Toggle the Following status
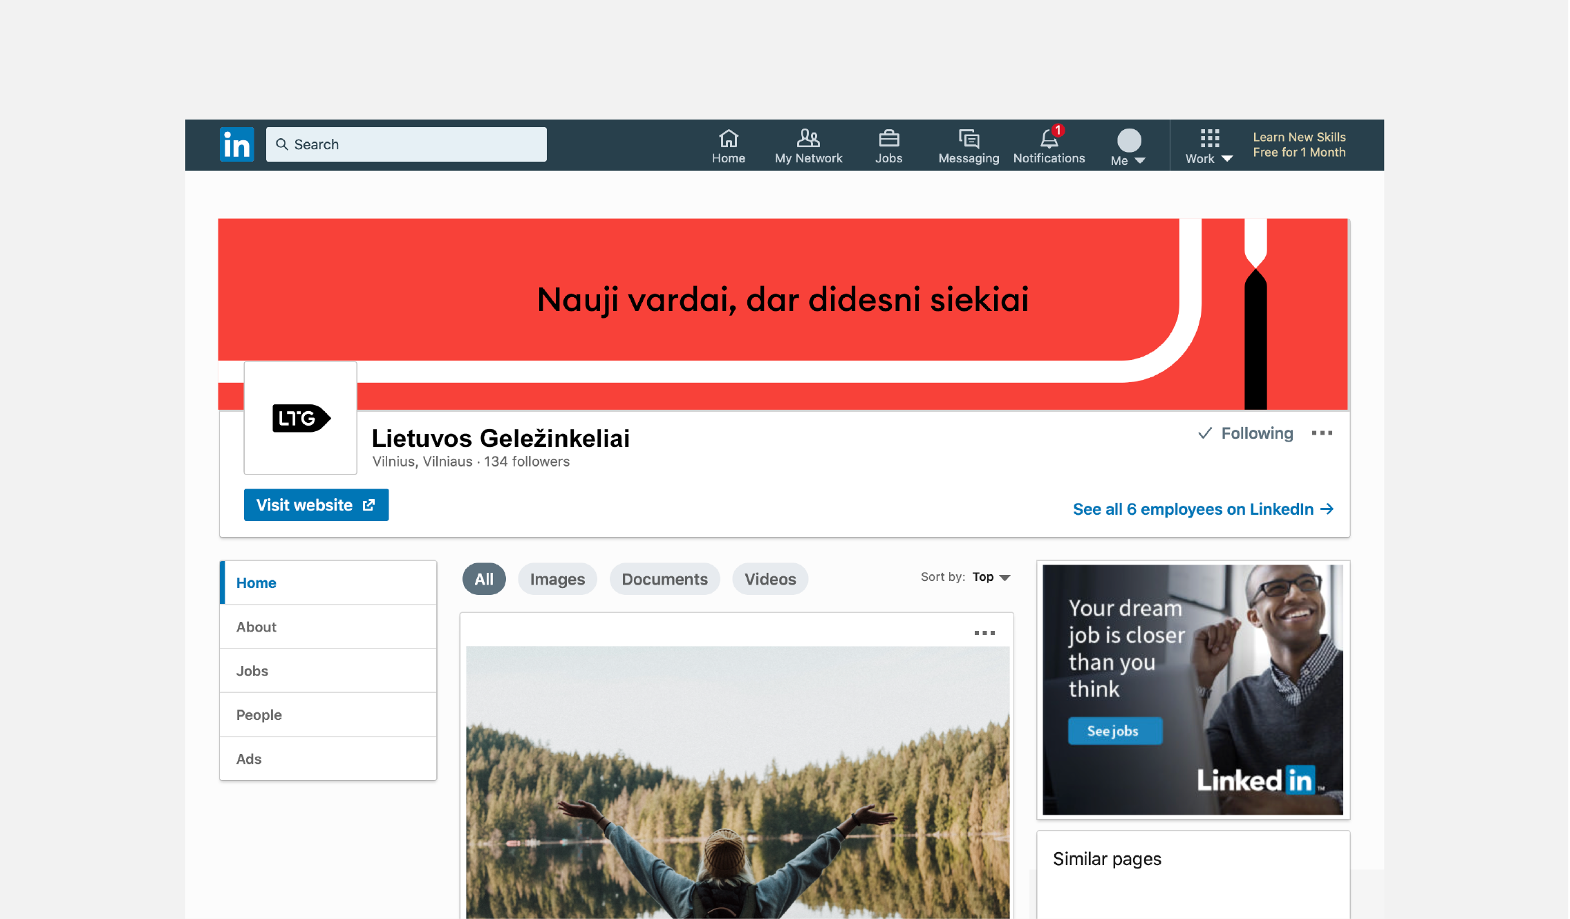This screenshot has width=1570, height=919. tap(1245, 433)
